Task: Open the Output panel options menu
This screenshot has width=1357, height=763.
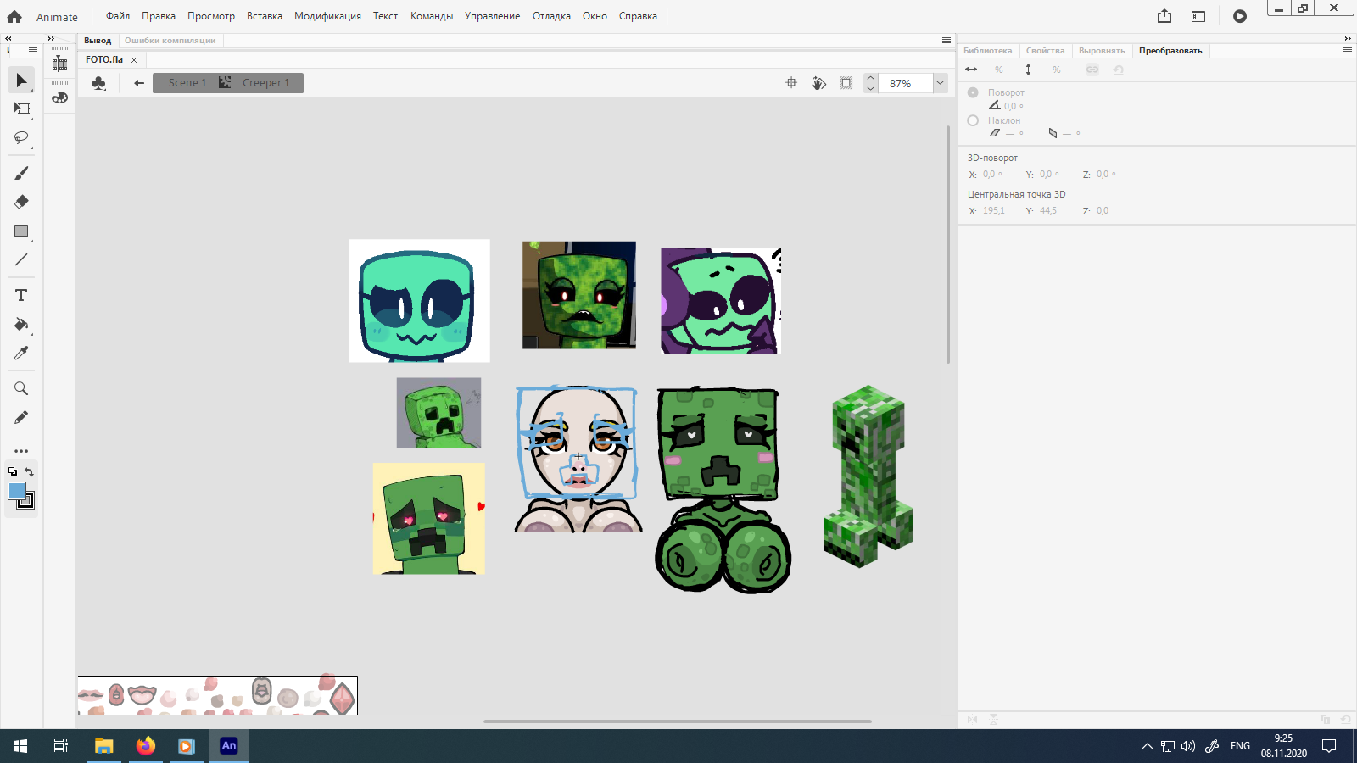Action: [x=947, y=40]
